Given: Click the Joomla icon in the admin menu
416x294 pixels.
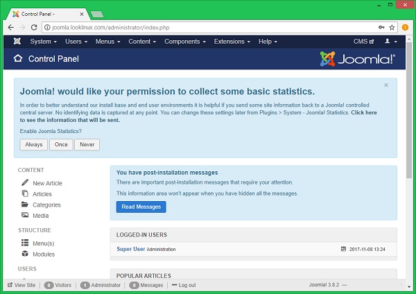Looking at the screenshot, I should tap(17, 41).
